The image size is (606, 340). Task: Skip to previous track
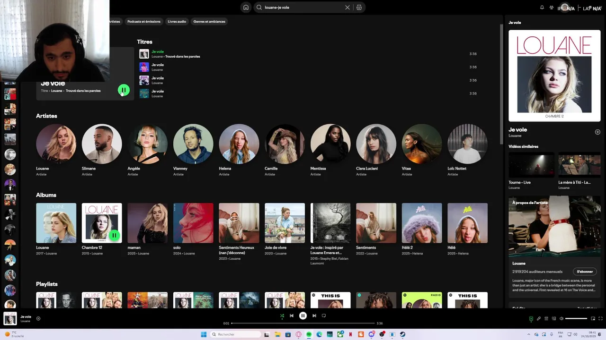point(292,316)
